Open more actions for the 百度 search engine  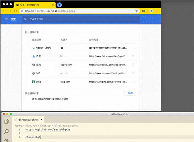pos(133,56)
